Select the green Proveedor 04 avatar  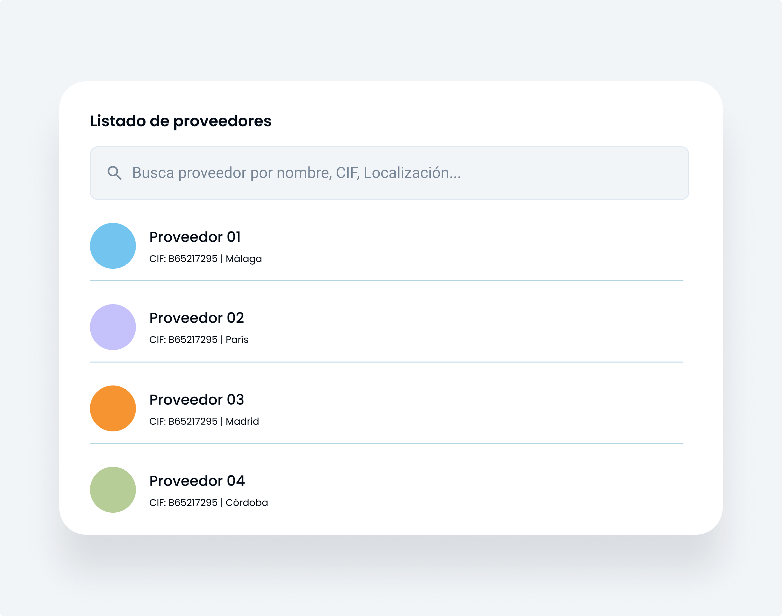(113, 490)
